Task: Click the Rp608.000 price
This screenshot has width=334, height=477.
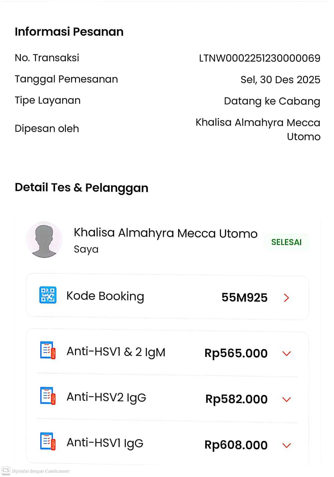Action: coord(236,445)
